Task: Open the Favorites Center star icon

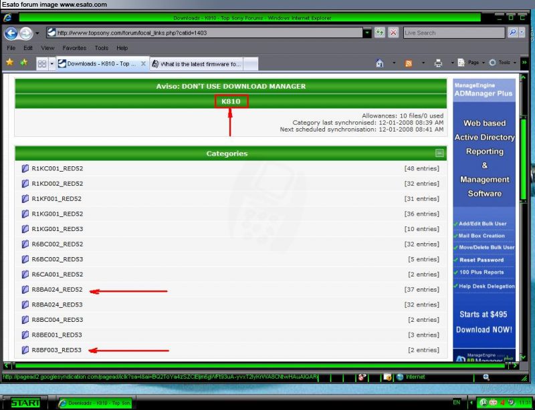Action: (x=10, y=62)
